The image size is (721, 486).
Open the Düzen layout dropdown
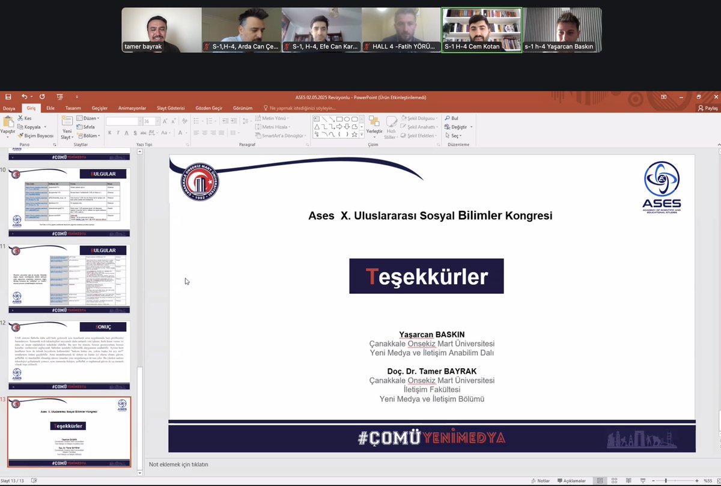point(88,118)
